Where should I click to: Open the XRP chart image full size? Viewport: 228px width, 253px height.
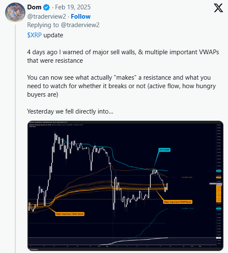pyautogui.click(x=125, y=186)
